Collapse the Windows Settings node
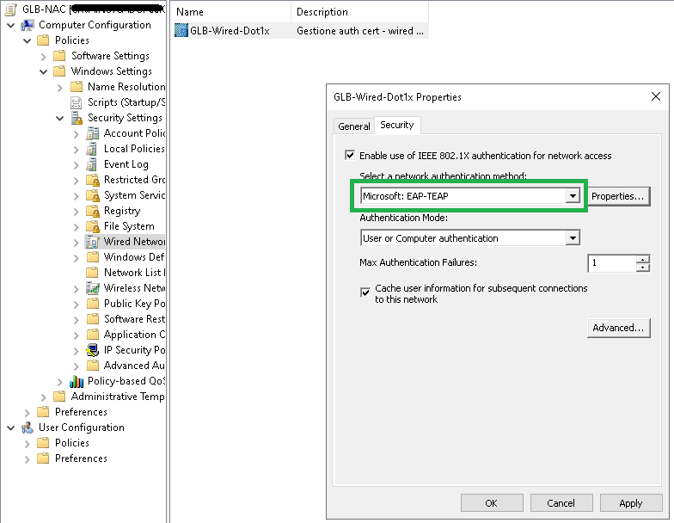The width and height of the screenshot is (674, 523). [43, 72]
